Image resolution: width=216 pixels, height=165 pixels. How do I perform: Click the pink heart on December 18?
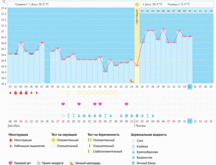(63, 104)
